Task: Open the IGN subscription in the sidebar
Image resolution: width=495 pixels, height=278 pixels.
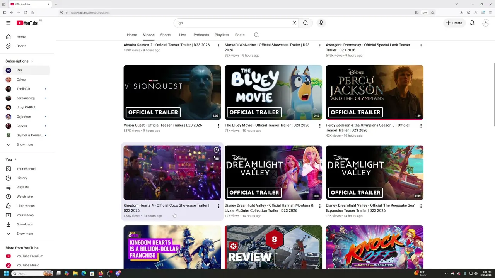Action: coord(27,70)
